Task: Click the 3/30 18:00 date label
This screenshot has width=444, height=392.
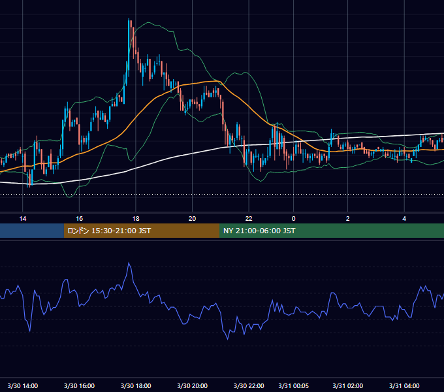Action: pyautogui.click(x=136, y=385)
